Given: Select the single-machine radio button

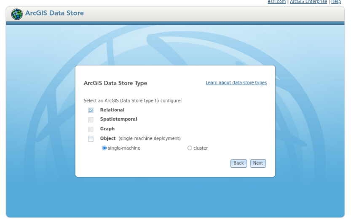Looking at the screenshot, I should click(x=104, y=148).
